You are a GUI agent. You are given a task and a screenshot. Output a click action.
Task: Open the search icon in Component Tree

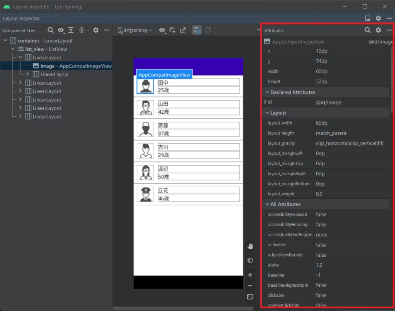50,30
